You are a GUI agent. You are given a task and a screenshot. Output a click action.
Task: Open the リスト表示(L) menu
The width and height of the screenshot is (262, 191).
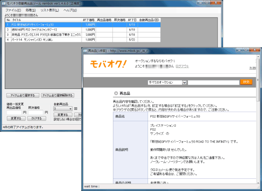tap(50, 10)
